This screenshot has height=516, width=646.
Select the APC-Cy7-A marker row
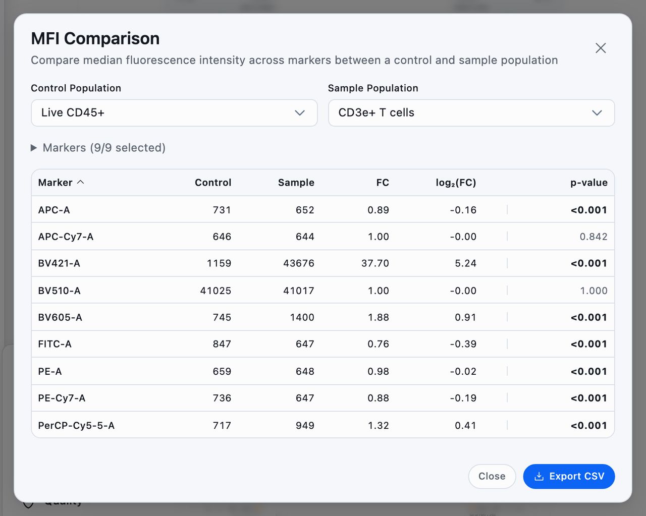coord(323,237)
